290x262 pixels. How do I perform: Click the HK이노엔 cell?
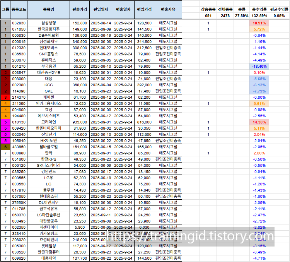pos(49,141)
